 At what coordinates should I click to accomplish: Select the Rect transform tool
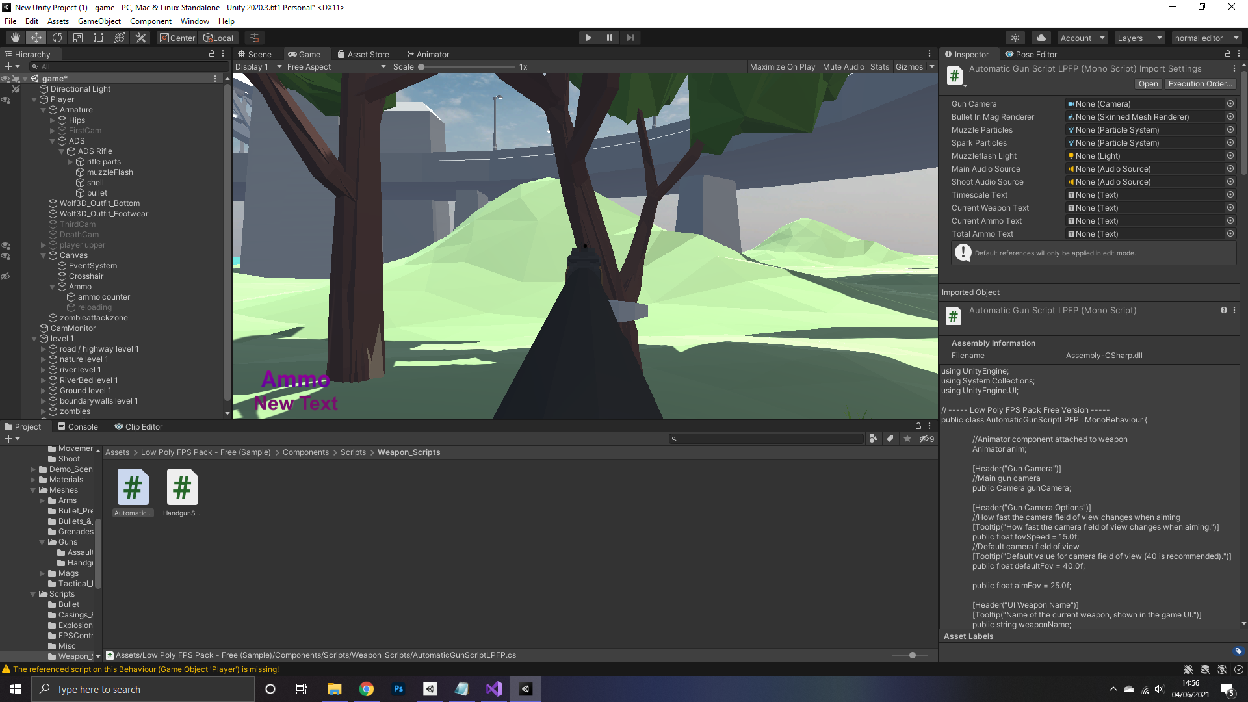(99, 38)
